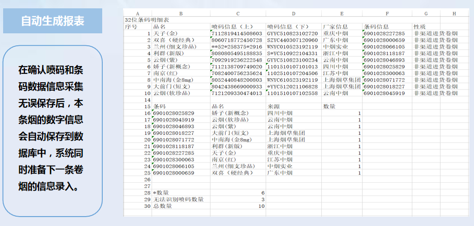Select the column E header
Screen dimensions: 474x226
342,13
